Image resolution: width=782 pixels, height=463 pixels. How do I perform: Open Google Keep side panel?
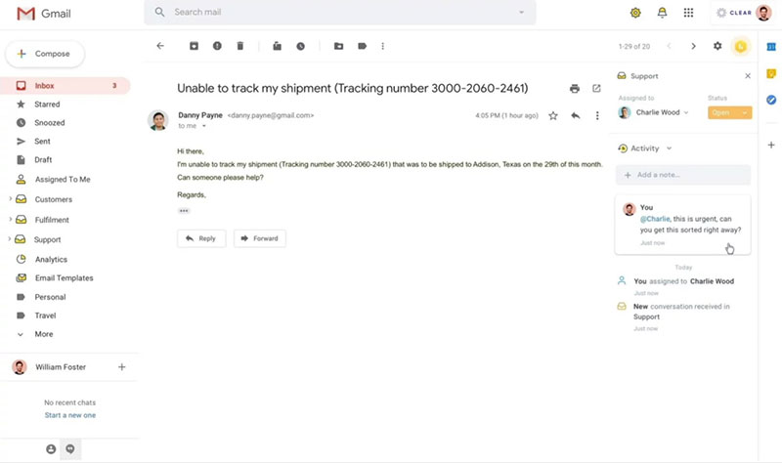(x=771, y=73)
